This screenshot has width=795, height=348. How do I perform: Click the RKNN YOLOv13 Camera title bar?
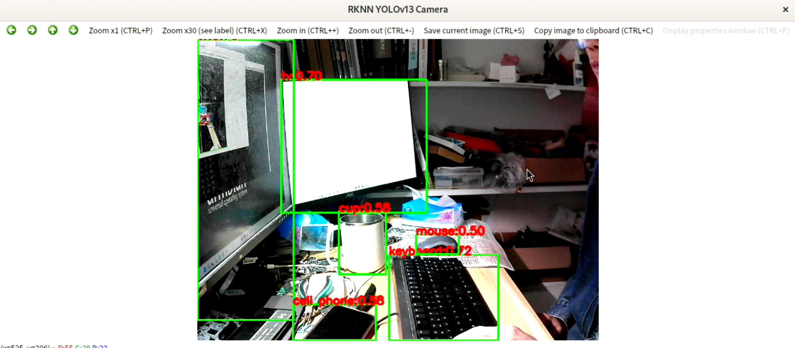[x=397, y=10]
